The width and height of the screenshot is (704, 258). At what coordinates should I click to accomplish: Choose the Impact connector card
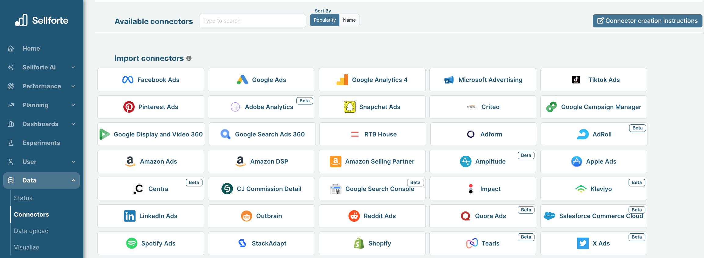point(483,189)
